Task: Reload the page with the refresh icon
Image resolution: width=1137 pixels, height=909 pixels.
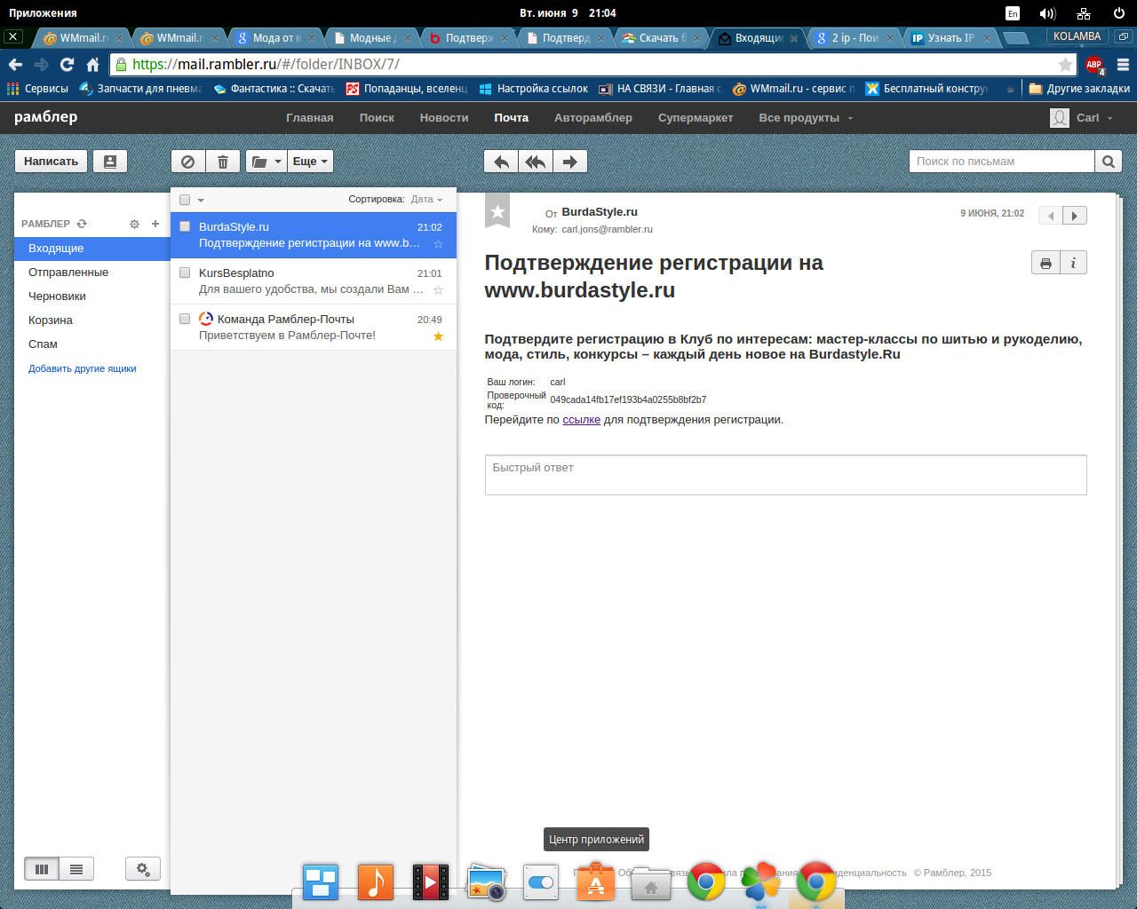Action: pos(67,64)
